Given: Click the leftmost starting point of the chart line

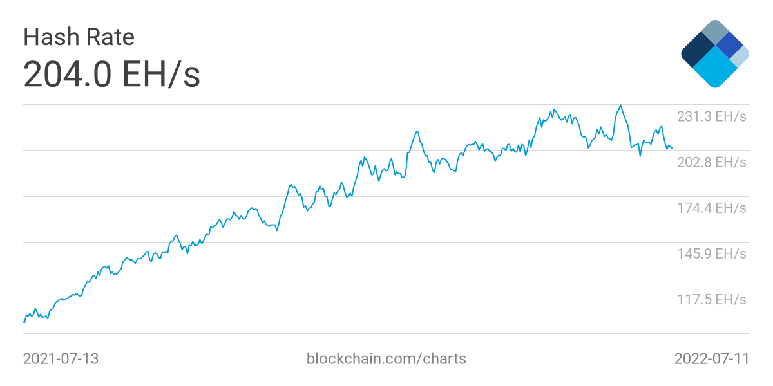Looking at the screenshot, I should pyautogui.click(x=24, y=322).
